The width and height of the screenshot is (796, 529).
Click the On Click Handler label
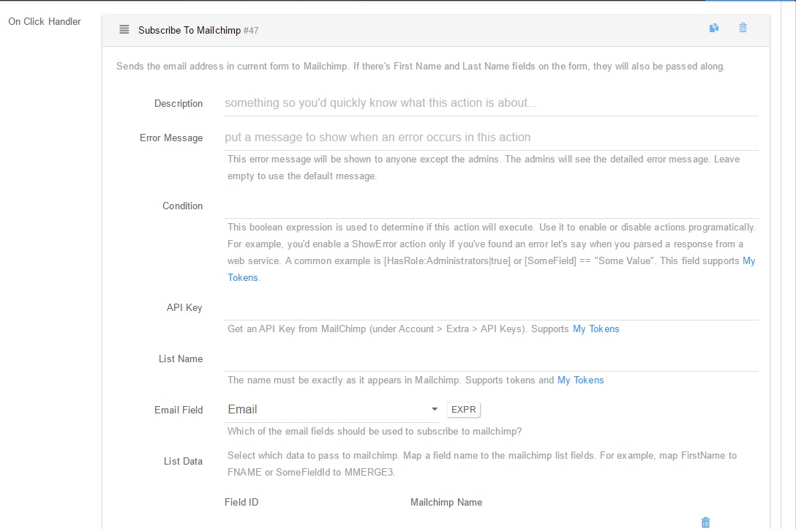click(45, 21)
